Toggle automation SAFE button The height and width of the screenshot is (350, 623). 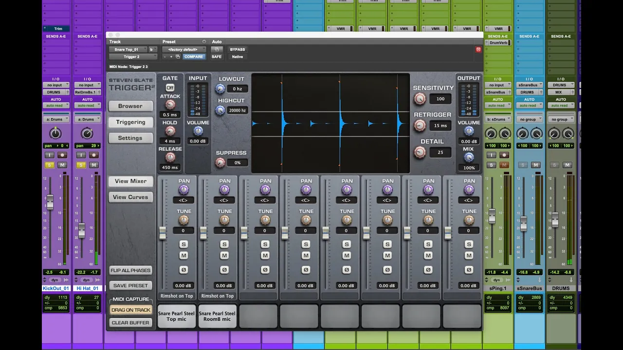point(217,57)
